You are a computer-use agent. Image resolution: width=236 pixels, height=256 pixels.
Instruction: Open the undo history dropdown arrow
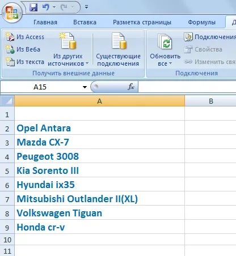54,7
